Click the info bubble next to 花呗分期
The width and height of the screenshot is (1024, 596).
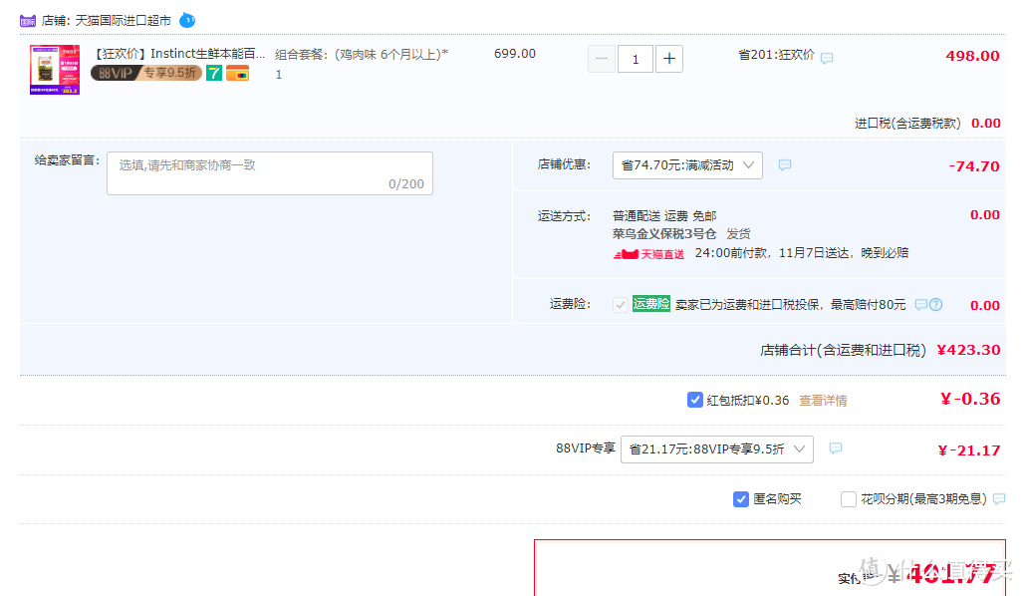(999, 499)
